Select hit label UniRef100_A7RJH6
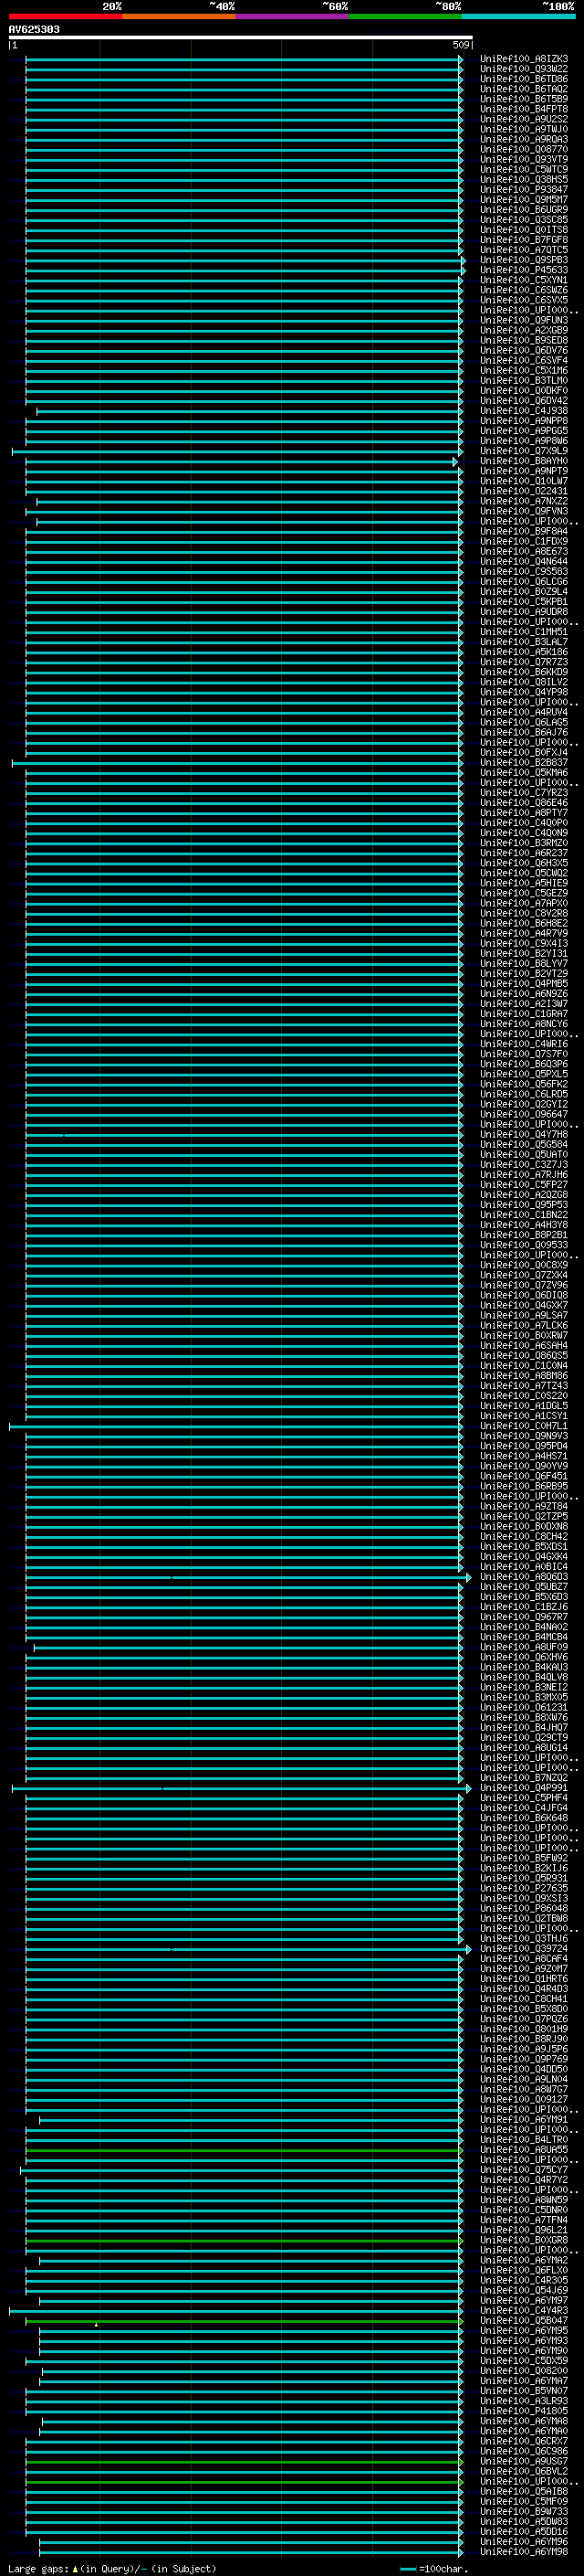The image size is (584, 2576). (524, 1175)
